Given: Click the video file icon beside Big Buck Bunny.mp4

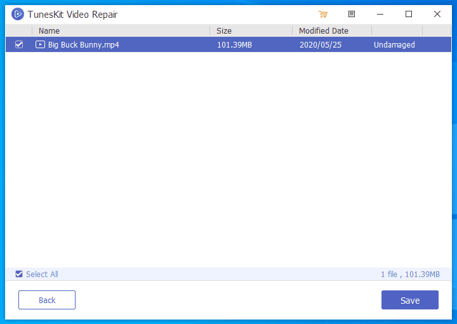Looking at the screenshot, I should [x=40, y=44].
